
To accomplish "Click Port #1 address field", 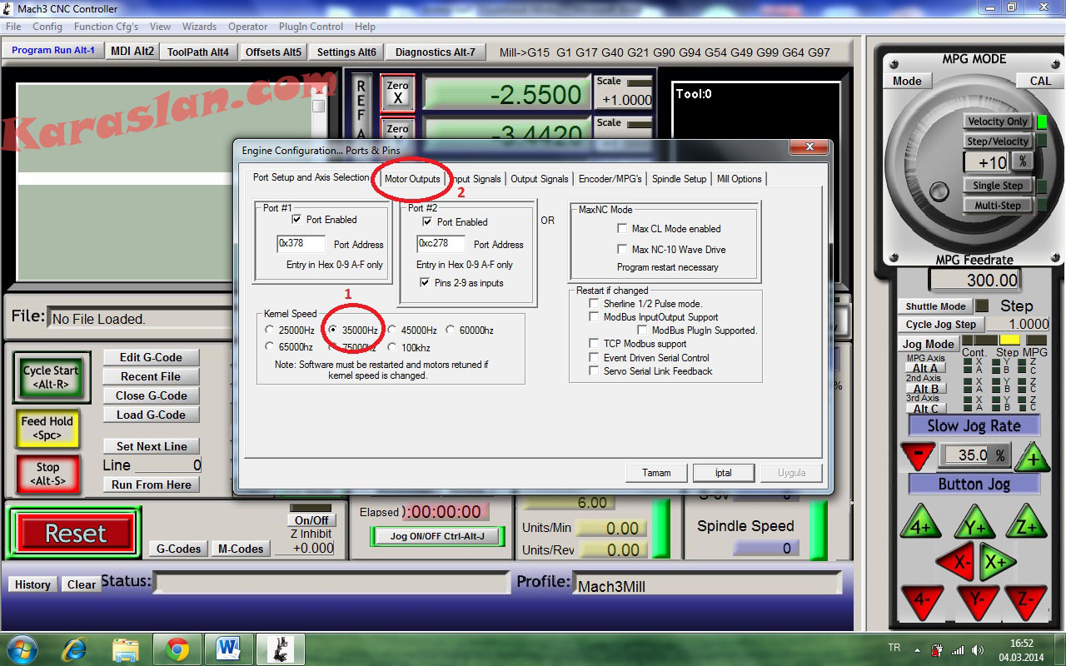I will pyautogui.click(x=301, y=244).
